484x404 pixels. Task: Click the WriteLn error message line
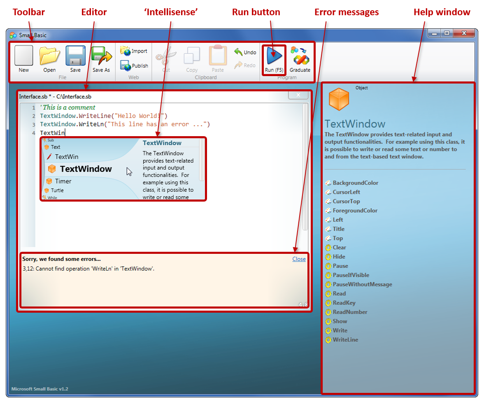(x=88, y=269)
